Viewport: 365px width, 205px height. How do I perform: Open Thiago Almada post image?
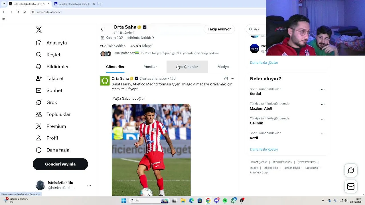[151, 150]
